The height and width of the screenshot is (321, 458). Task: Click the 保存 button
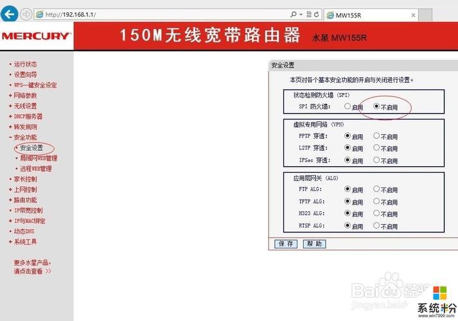[x=286, y=244]
